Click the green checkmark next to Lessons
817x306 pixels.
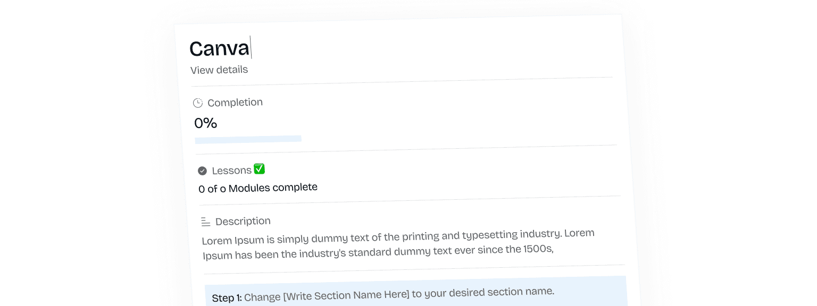[259, 169]
